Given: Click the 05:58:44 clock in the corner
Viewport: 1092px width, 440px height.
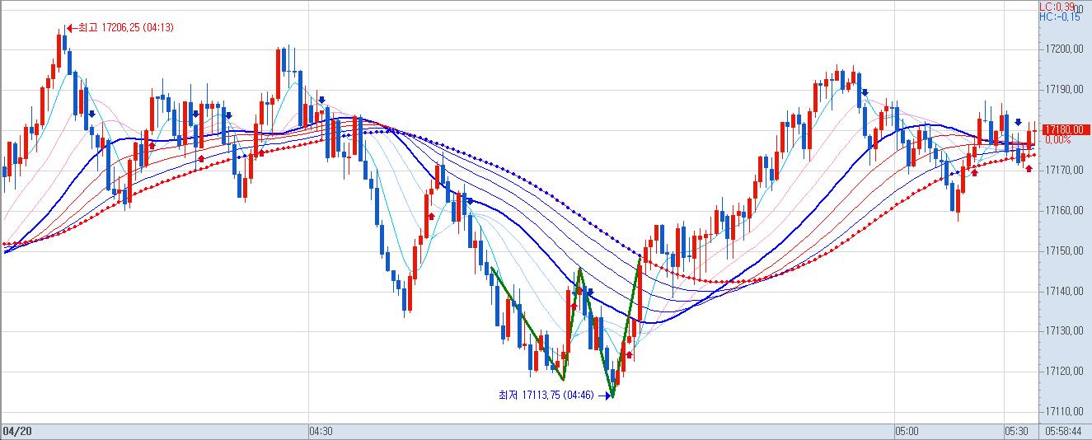Looking at the screenshot, I should 1064,431.
